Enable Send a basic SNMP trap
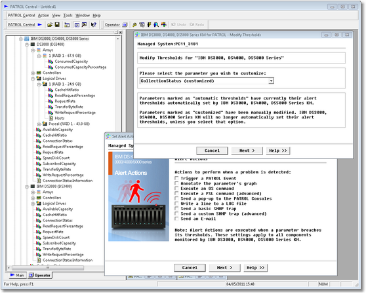The height and width of the screenshot is (294, 366). [x=176, y=209]
